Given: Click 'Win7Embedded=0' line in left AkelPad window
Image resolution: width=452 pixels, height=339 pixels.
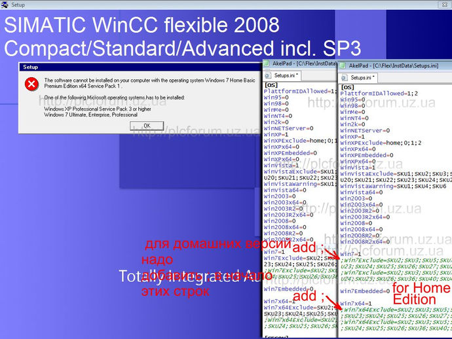Looking at the screenshot, I should click(288, 289).
